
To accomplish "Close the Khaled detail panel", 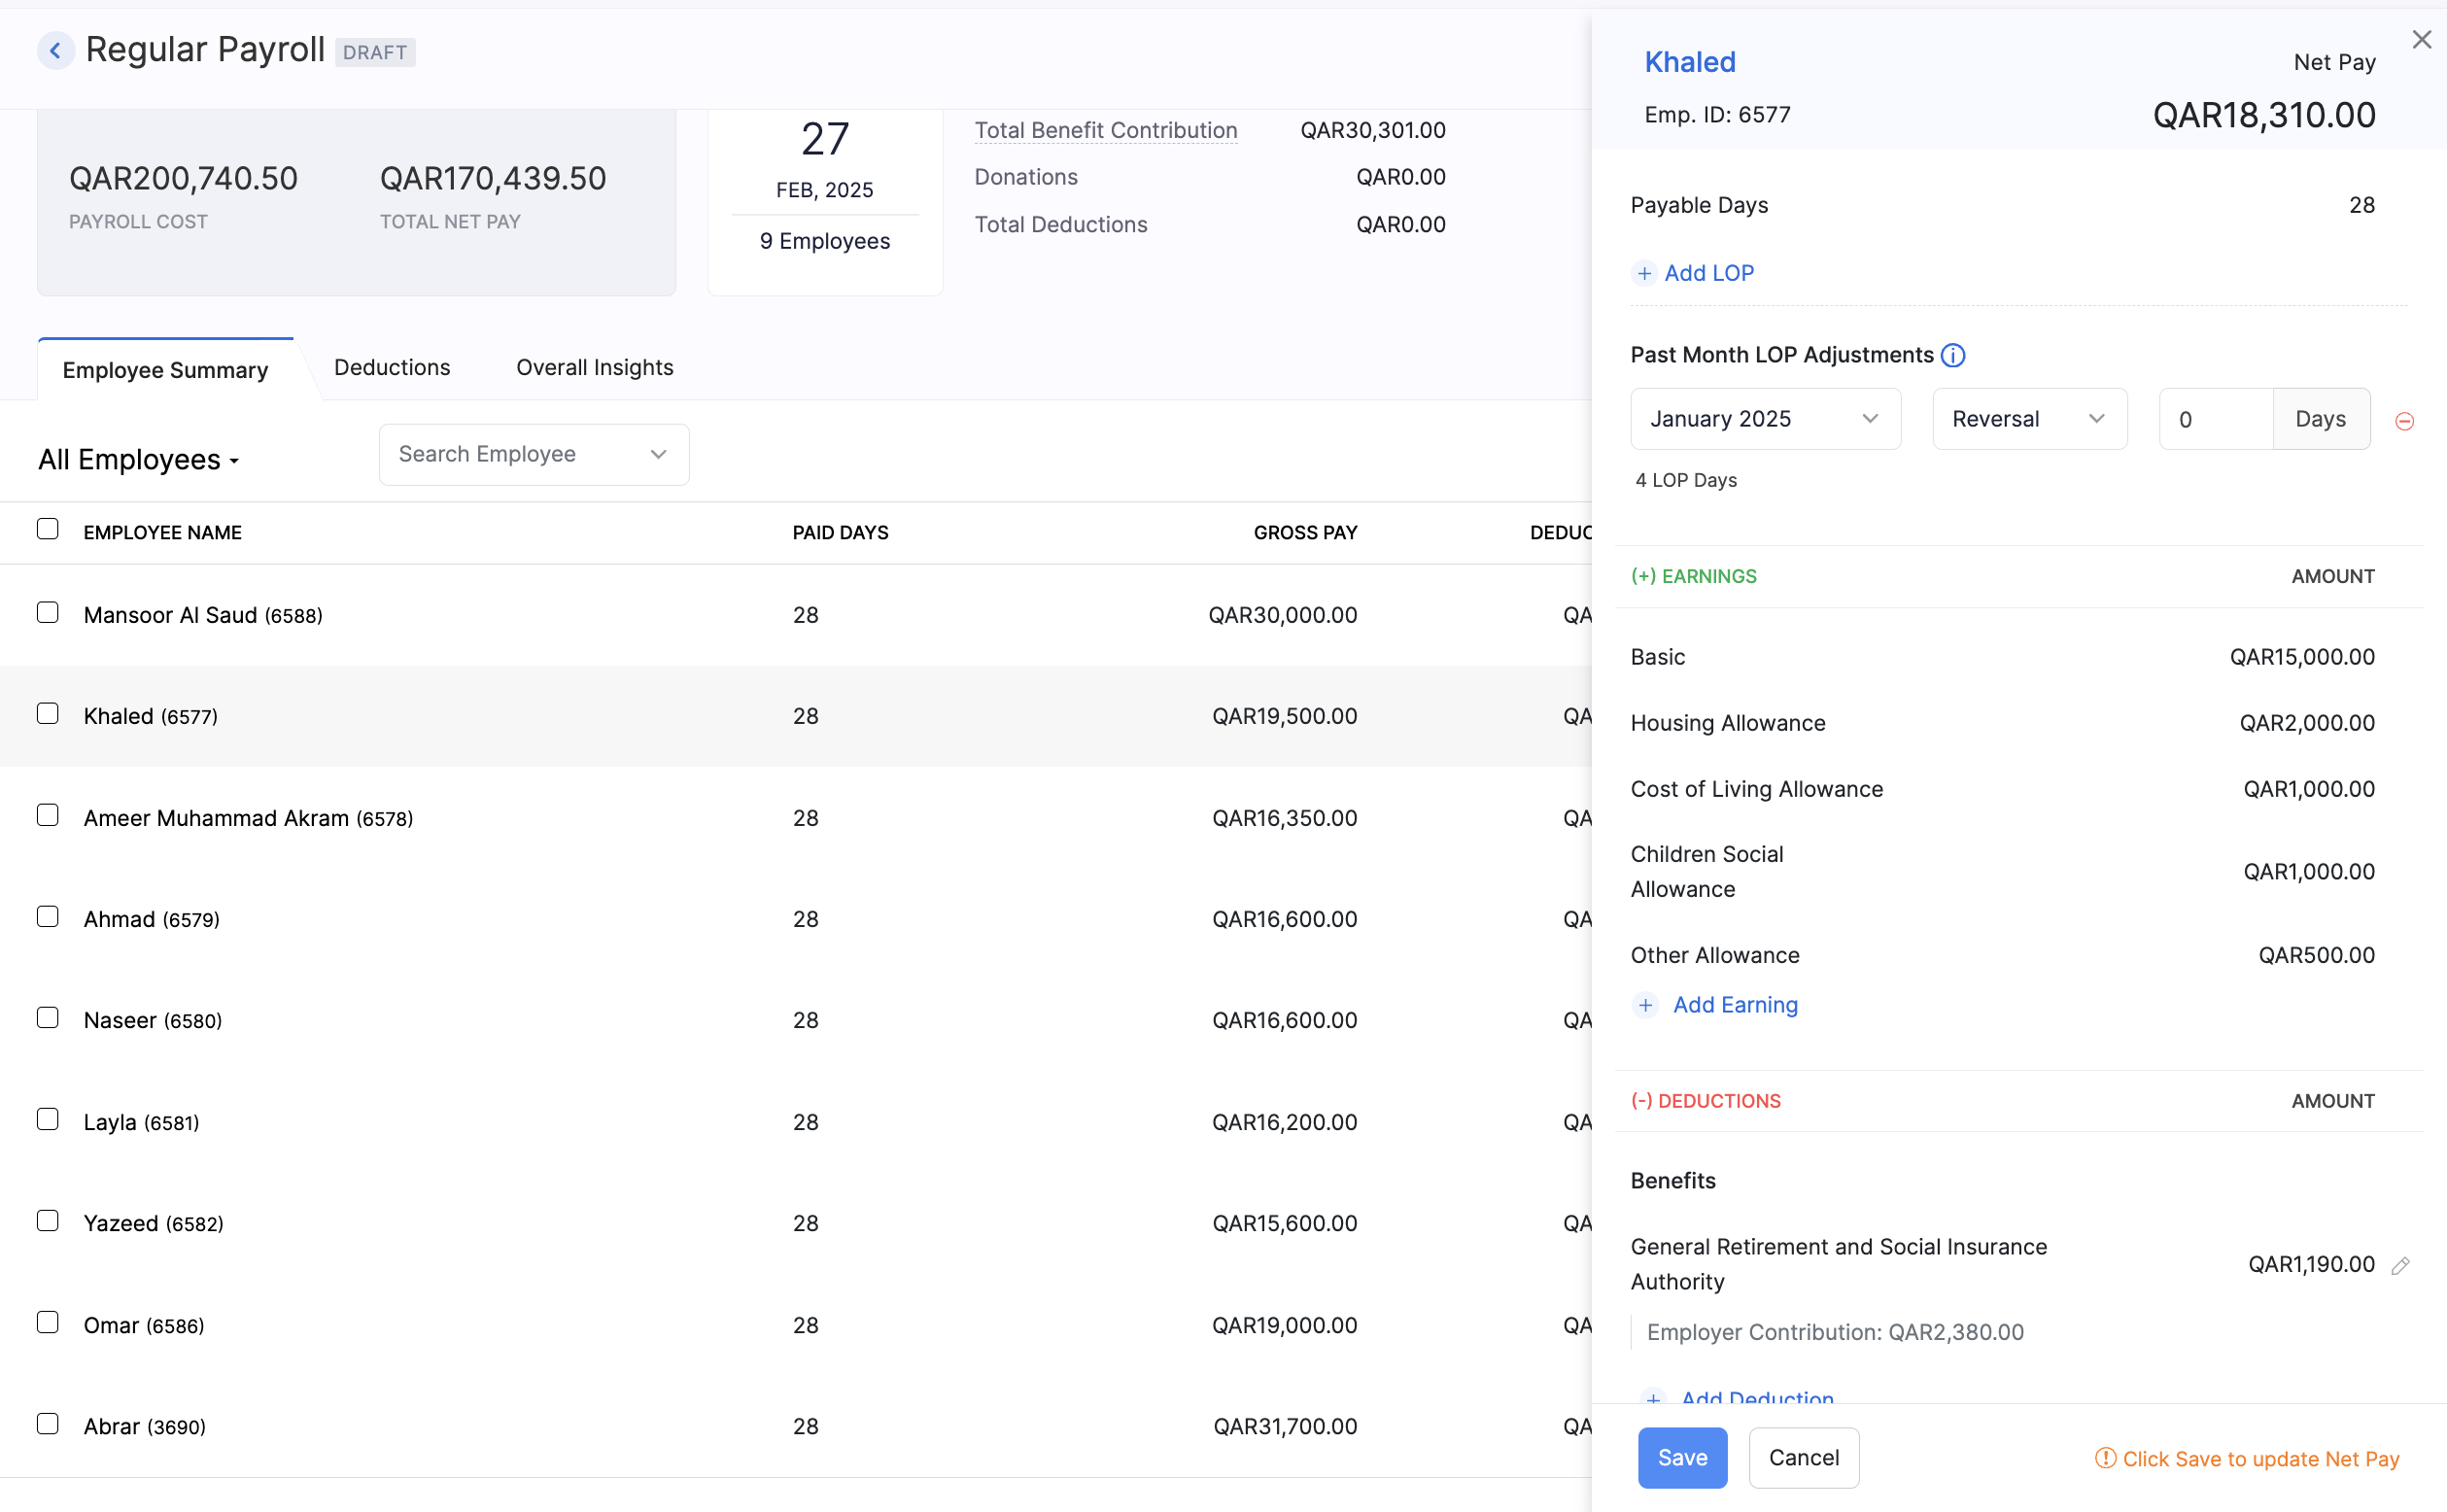I will pyautogui.click(x=2421, y=39).
